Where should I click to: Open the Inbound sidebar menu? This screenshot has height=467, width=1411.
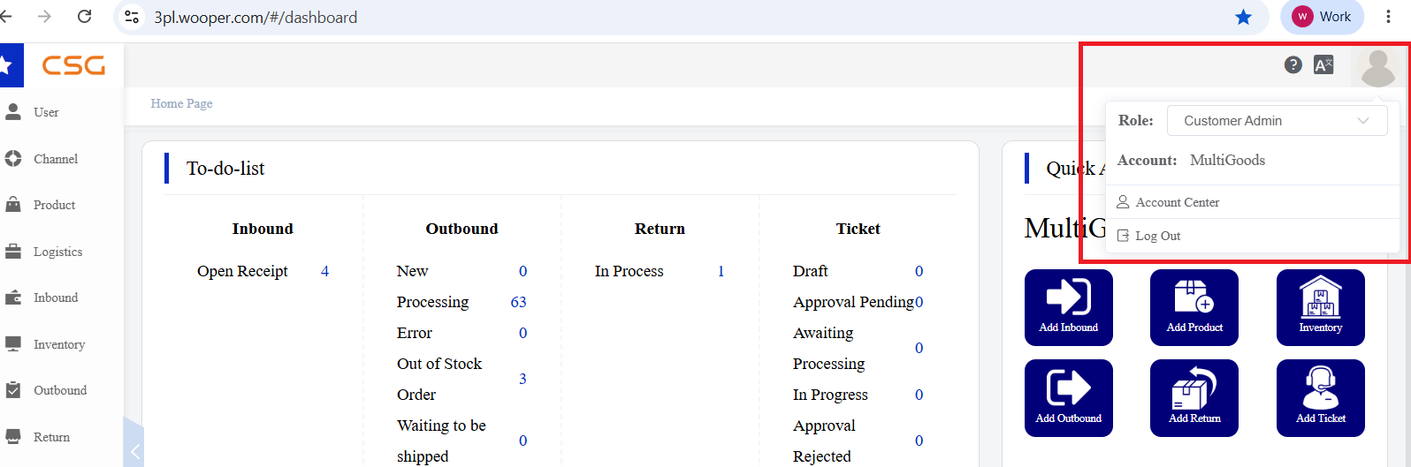tap(55, 298)
